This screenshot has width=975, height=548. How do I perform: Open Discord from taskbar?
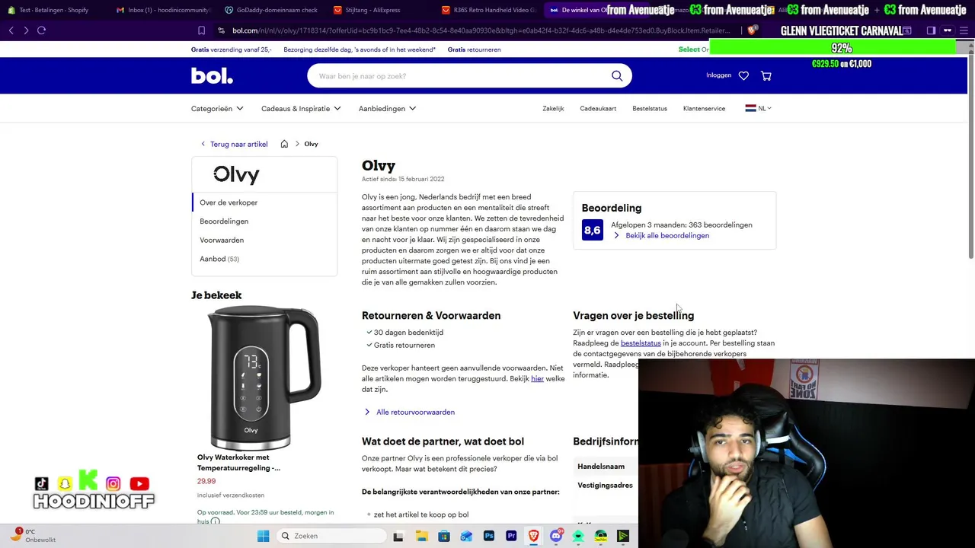click(x=556, y=536)
